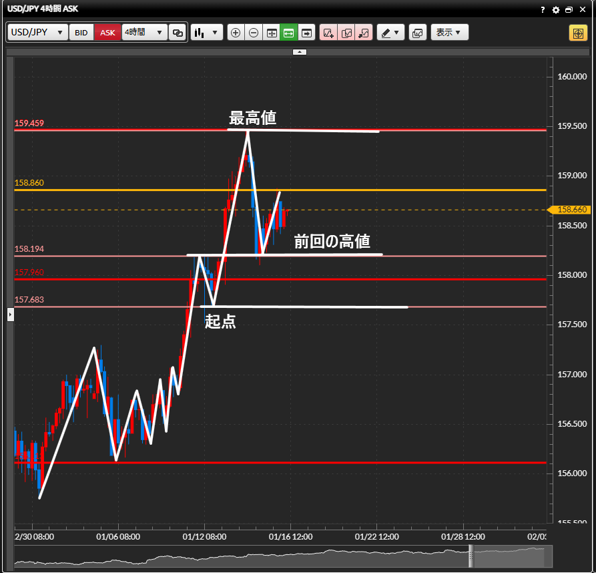
Task: Click the add indicator icon
Action: coord(328,33)
